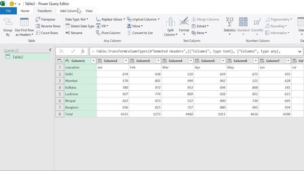Image resolution: width=304 pixels, height=171 pixels.
Task: Click the Total cell
Action: (80, 114)
